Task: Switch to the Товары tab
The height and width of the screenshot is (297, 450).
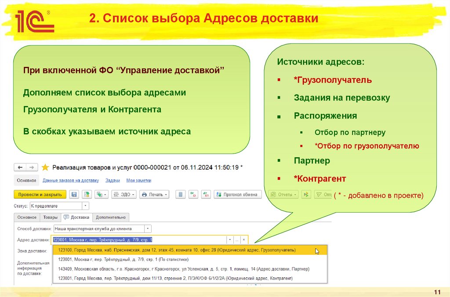Action: click(50, 217)
